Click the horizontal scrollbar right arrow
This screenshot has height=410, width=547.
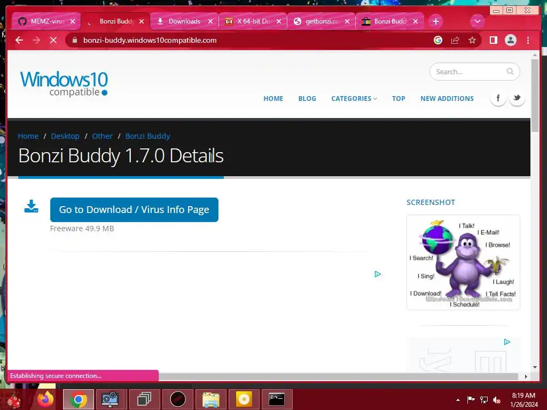coord(526,376)
